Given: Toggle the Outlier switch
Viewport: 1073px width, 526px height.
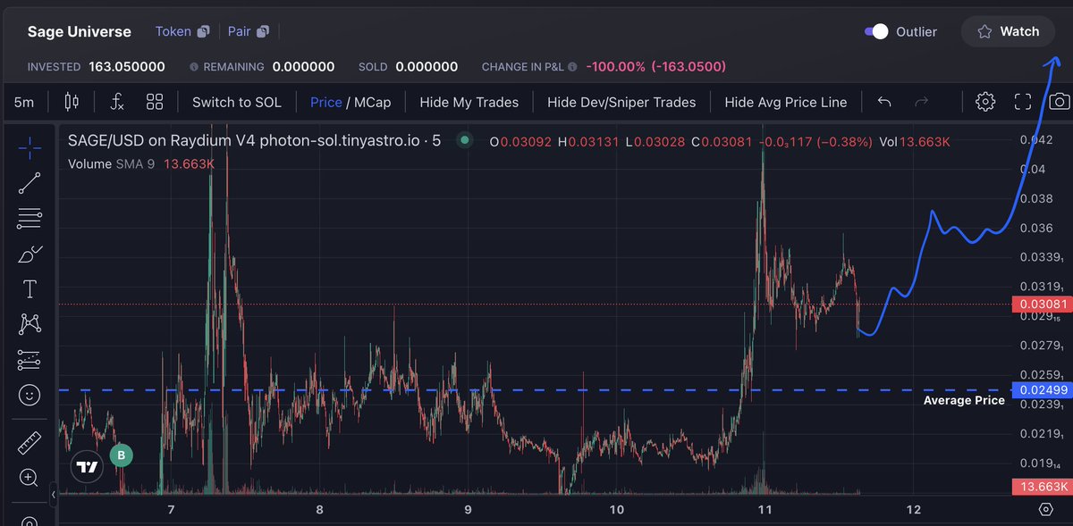Looking at the screenshot, I should tap(876, 31).
